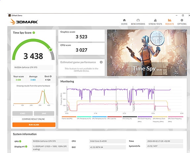Click the CPU score value 3 027
Viewport: 190px width, 153px height.
(81, 50)
